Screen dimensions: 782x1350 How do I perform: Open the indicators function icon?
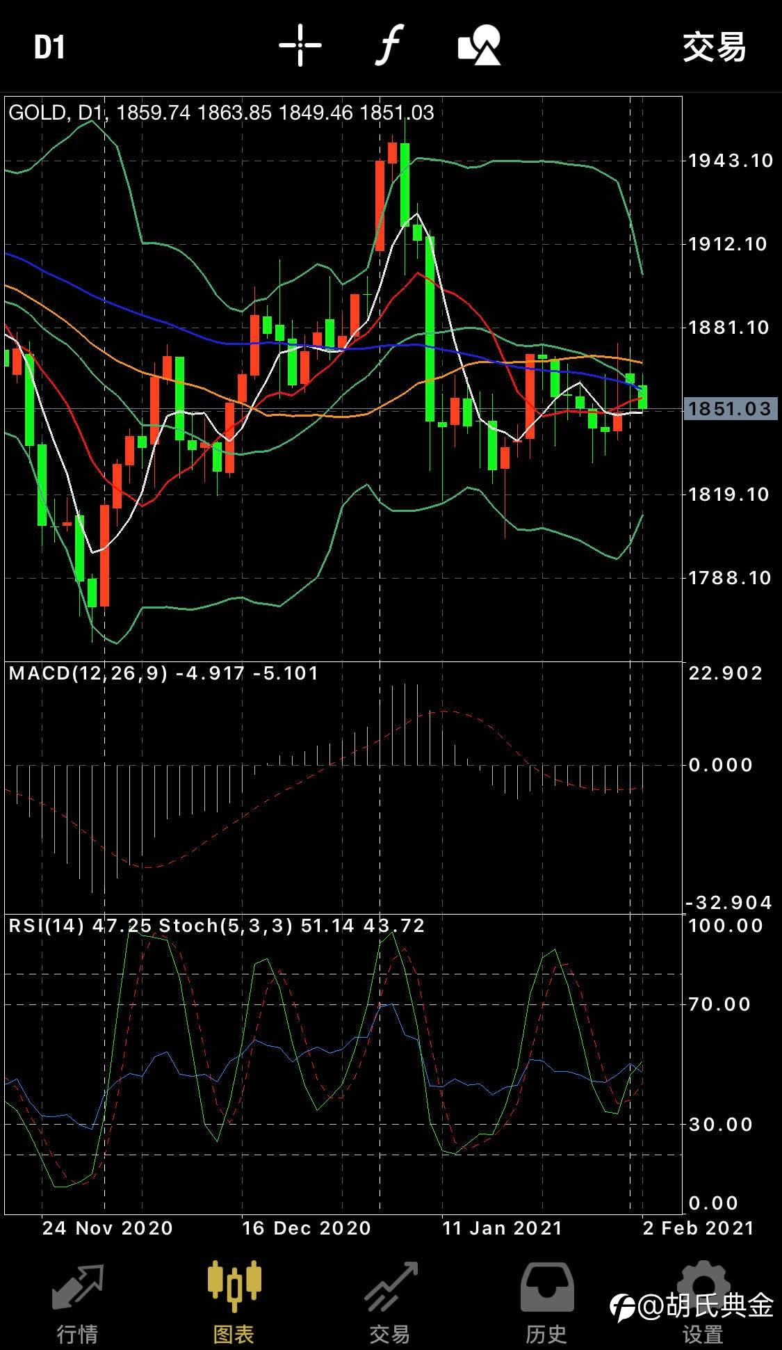390,45
